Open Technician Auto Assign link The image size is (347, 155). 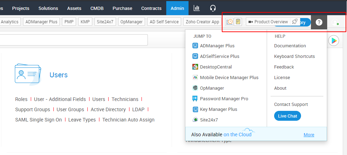pyautogui.click(x=128, y=120)
